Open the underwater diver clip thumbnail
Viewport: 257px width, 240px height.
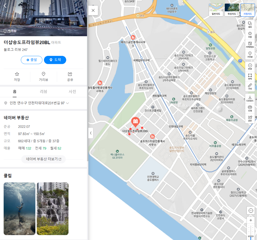pos(19,209)
